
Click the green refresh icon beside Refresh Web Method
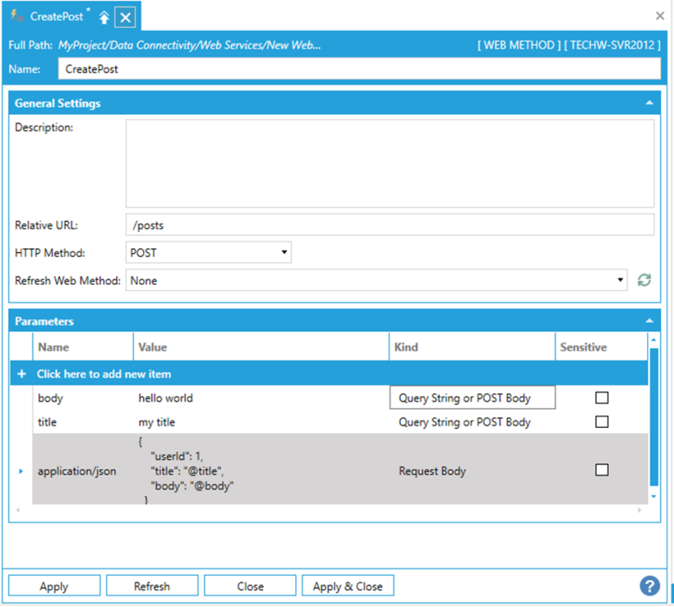(x=644, y=281)
